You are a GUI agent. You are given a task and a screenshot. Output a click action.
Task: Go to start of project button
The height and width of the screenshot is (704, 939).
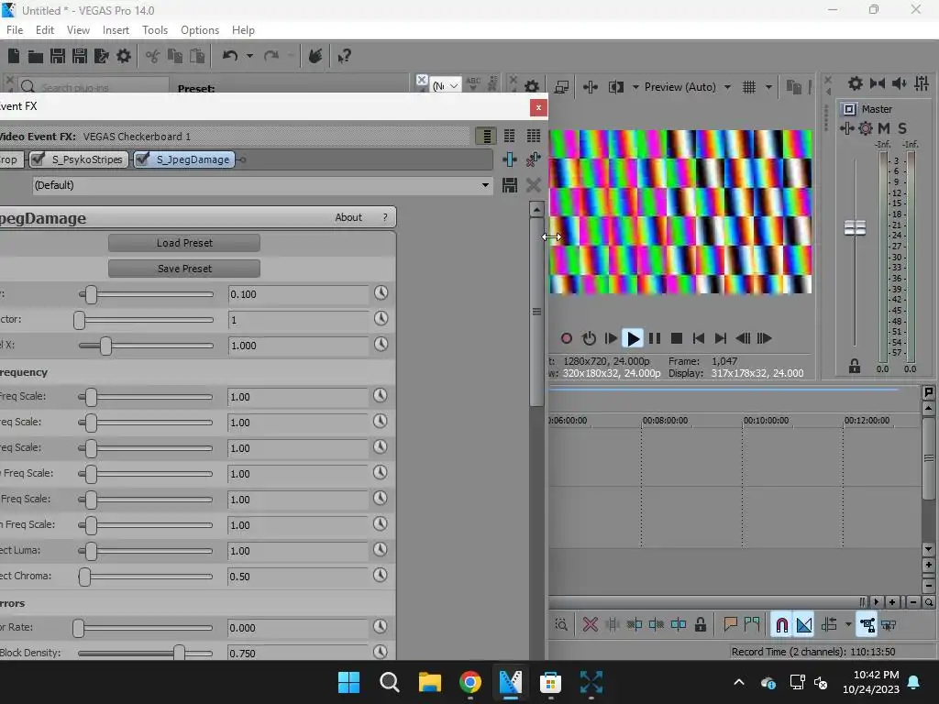point(698,339)
